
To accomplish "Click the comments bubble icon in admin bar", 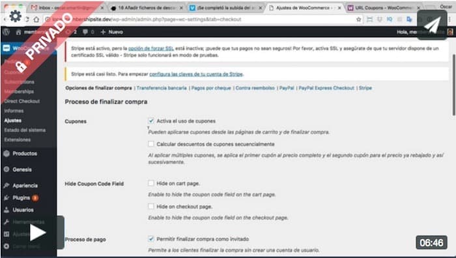I will [85, 32].
